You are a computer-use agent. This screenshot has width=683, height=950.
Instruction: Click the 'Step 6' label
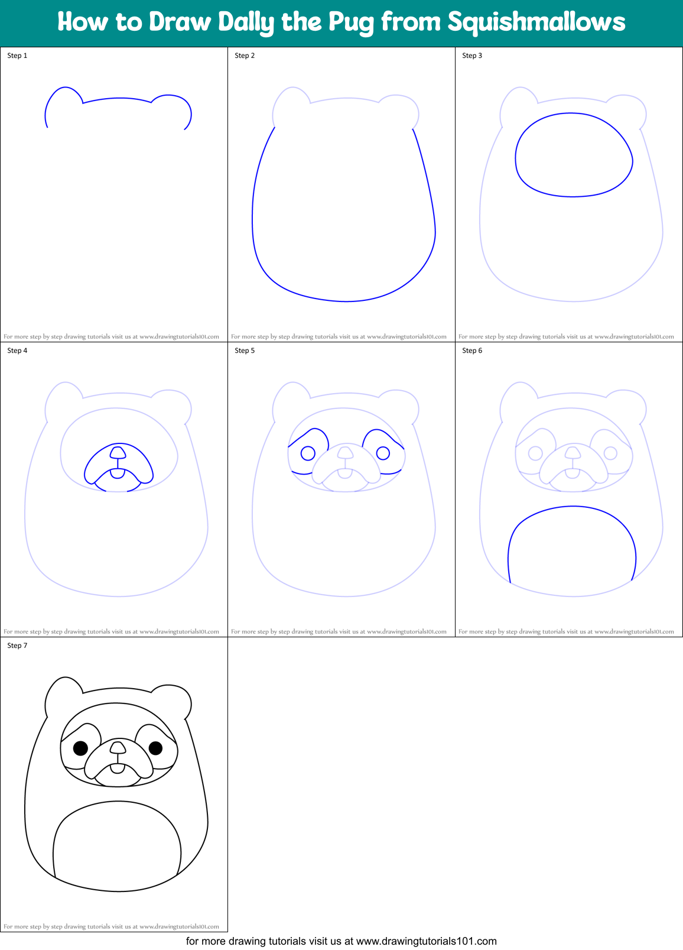(x=472, y=351)
